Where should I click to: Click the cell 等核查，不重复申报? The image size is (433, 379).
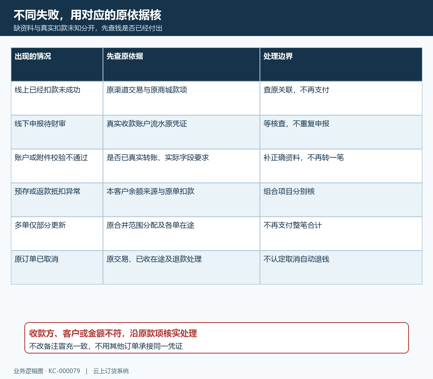coord(341,132)
